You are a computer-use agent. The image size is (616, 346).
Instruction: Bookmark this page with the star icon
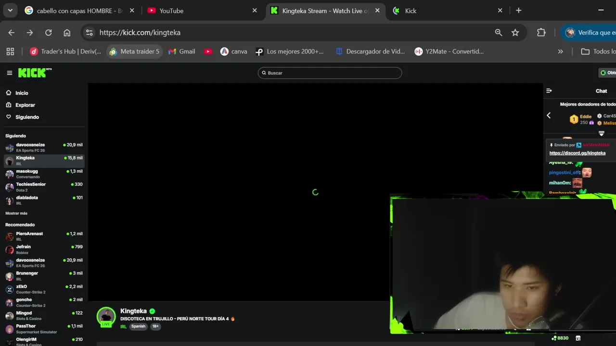click(x=515, y=33)
